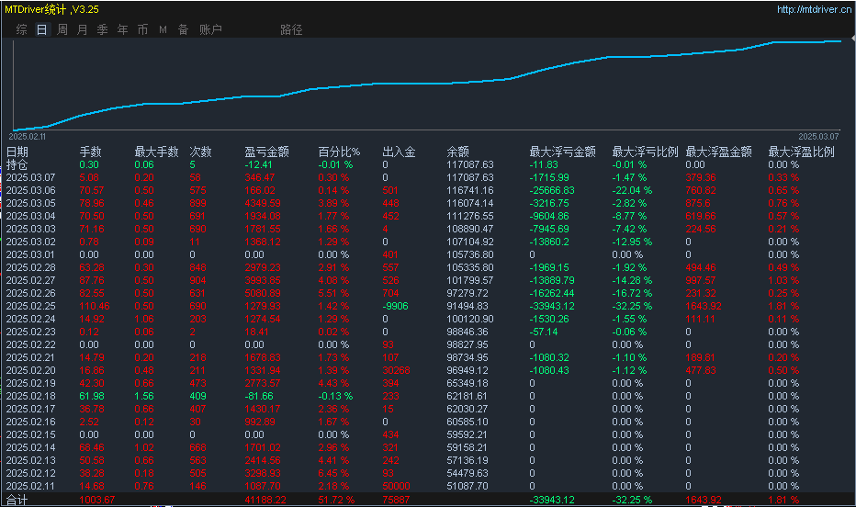Viewport: 856px width, 507px height.
Task: Click the total deposits 75887
Action: point(397,500)
